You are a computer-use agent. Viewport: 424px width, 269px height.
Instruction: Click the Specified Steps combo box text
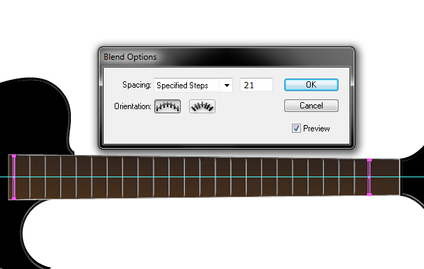[x=182, y=85]
